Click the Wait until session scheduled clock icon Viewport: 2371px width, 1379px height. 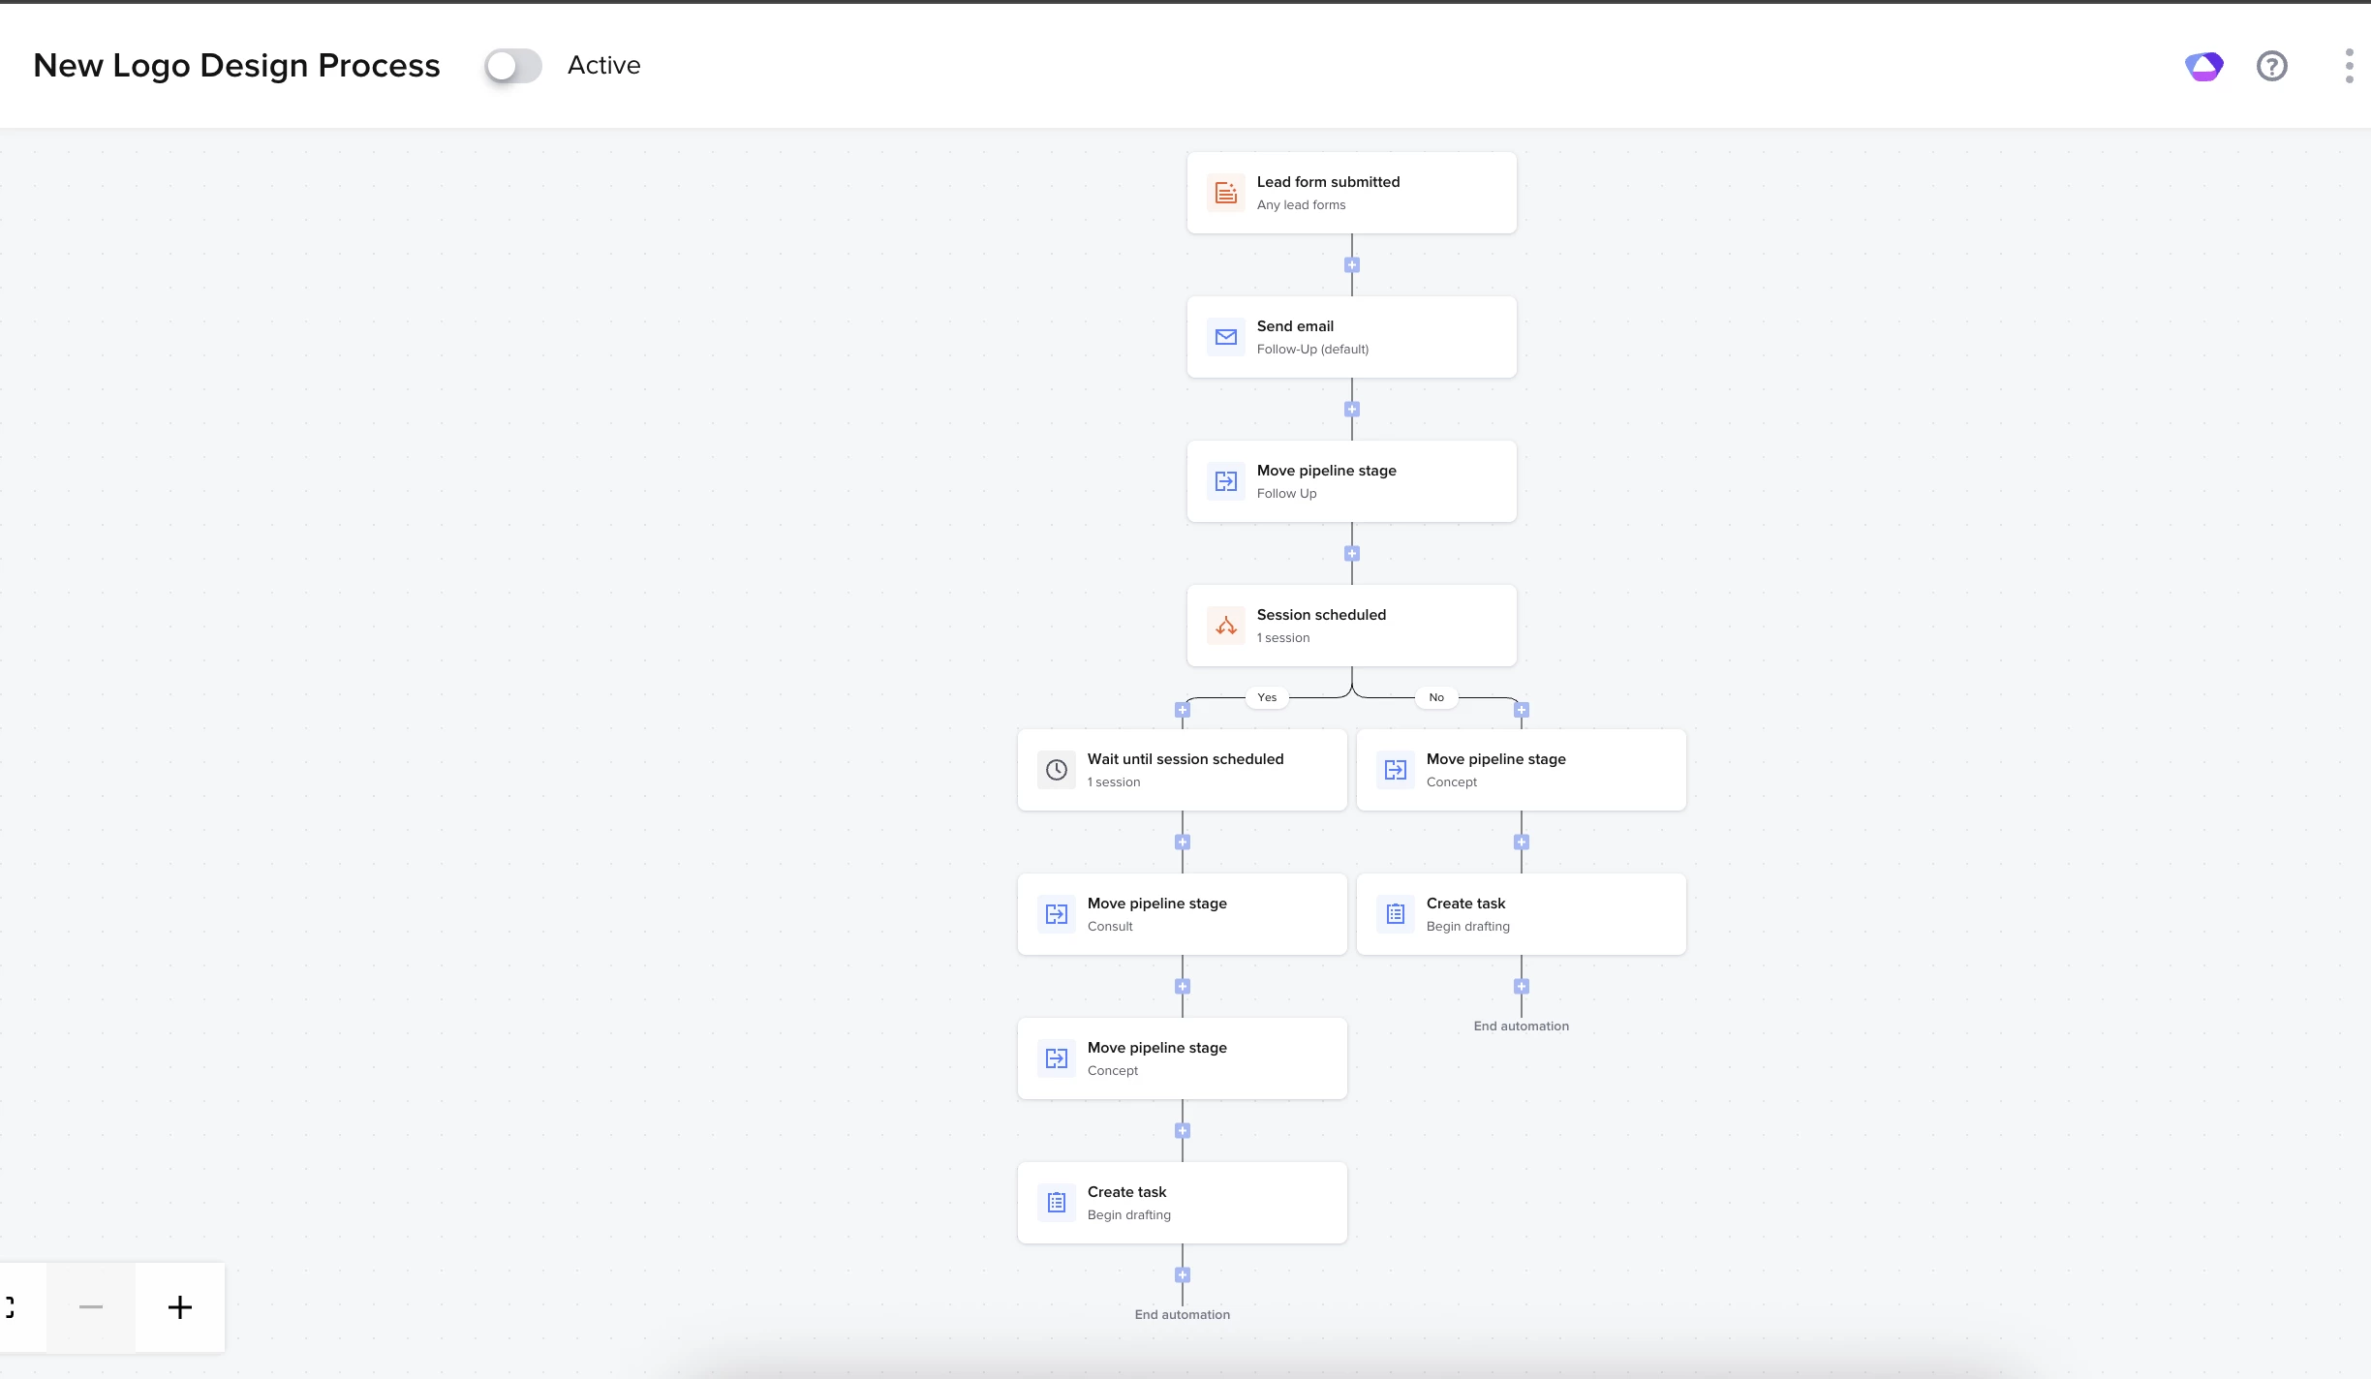(1056, 770)
